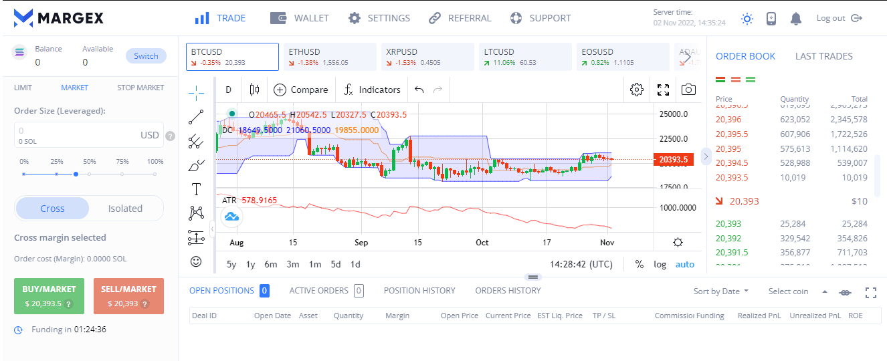Expand the Select coin dropdown
Viewport: 887px width, 361px height.
[x=797, y=291]
